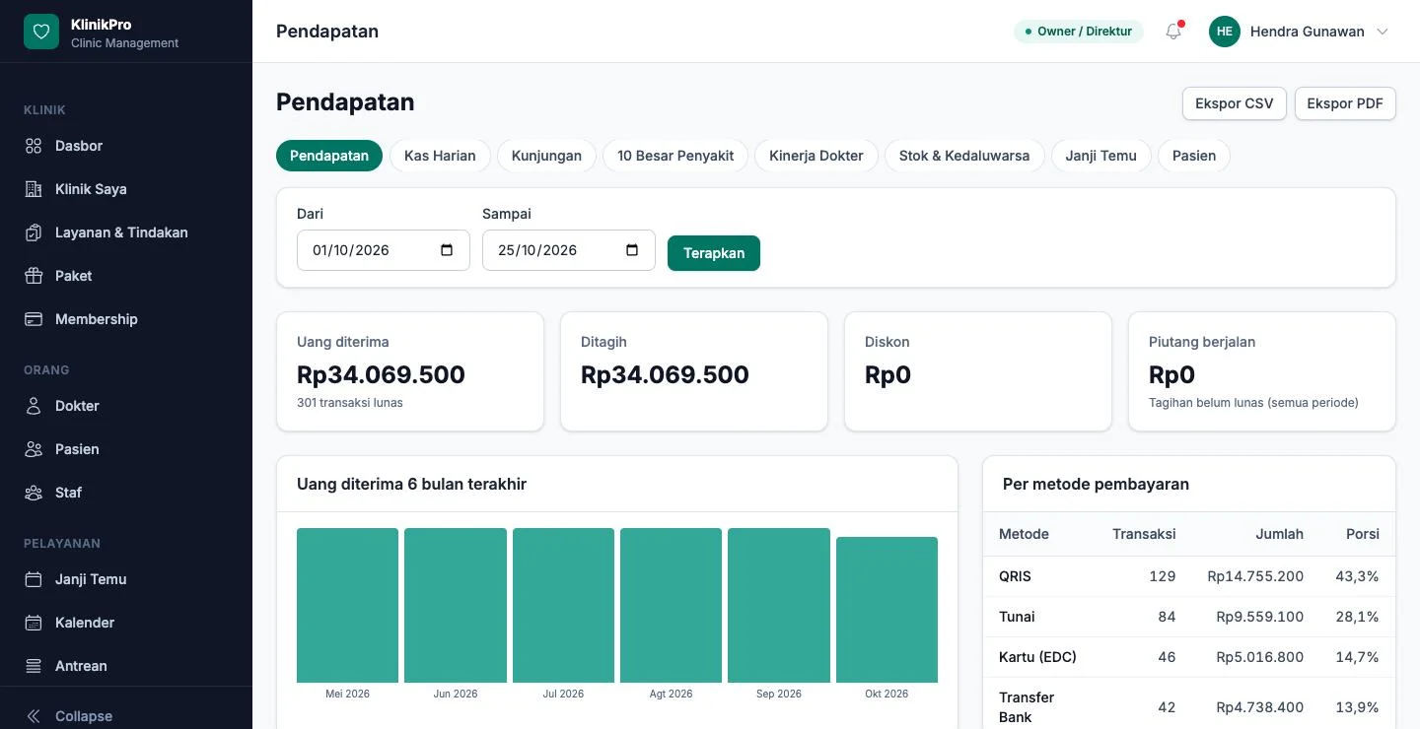1420x729 pixels.
Task: Click the Staf group icon
Action: tap(34, 493)
